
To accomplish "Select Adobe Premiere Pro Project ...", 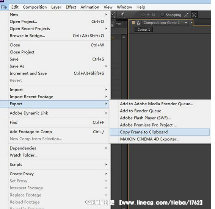I will pyautogui.click(x=160, y=125).
